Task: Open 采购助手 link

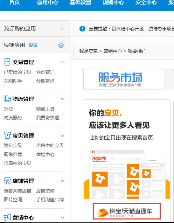Action: (x=13, y=81)
